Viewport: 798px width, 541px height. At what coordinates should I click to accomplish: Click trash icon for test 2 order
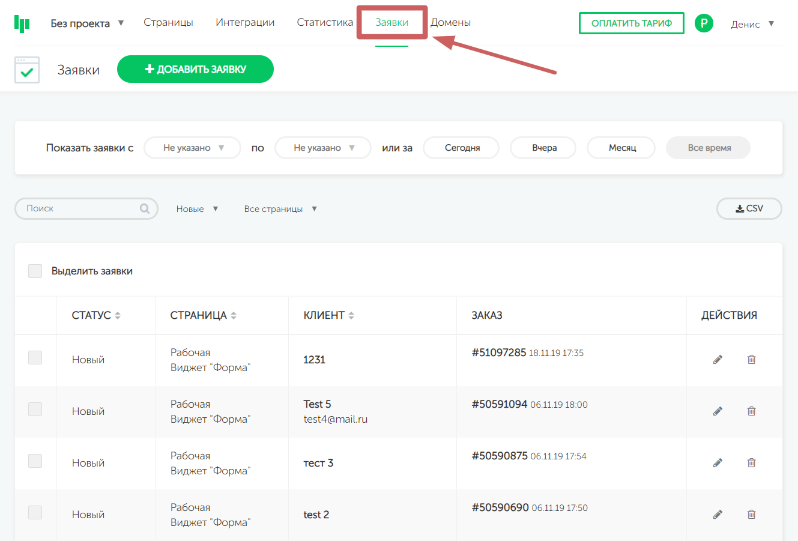[x=751, y=515]
